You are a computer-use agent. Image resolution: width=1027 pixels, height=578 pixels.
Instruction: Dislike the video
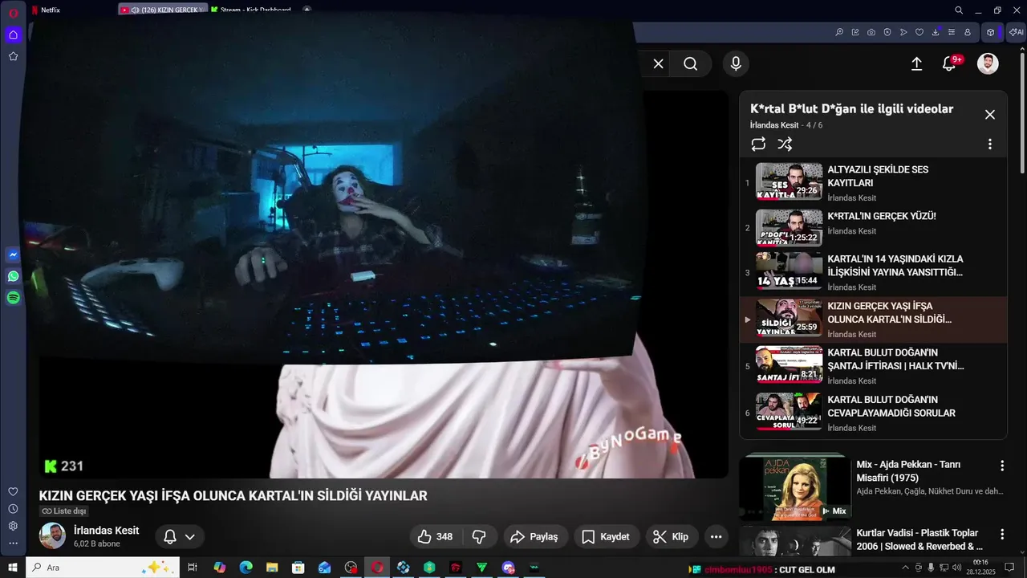[x=479, y=536]
